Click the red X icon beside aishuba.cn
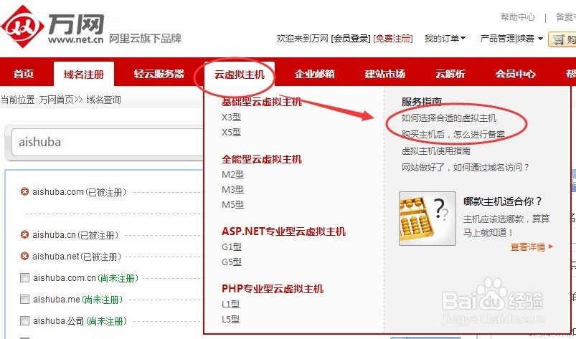The image size is (576, 339). (24, 235)
